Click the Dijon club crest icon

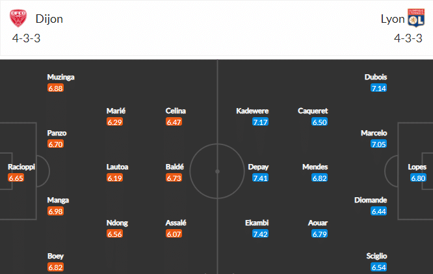click(x=18, y=18)
